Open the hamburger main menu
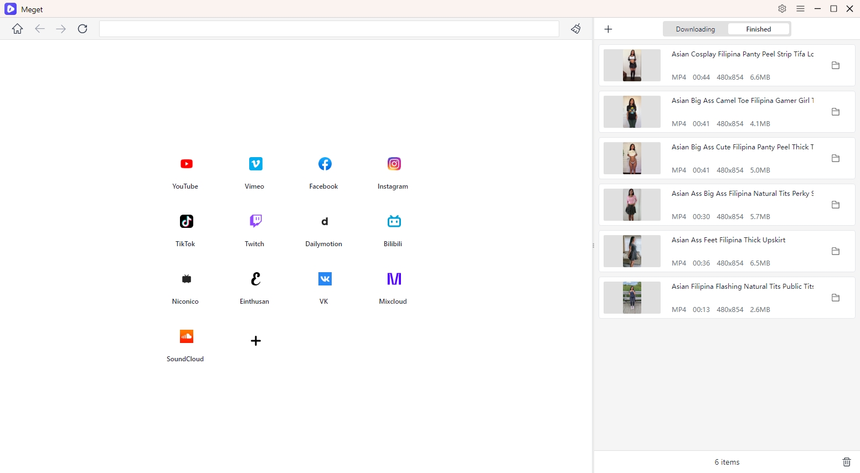860x473 pixels. coord(800,9)
